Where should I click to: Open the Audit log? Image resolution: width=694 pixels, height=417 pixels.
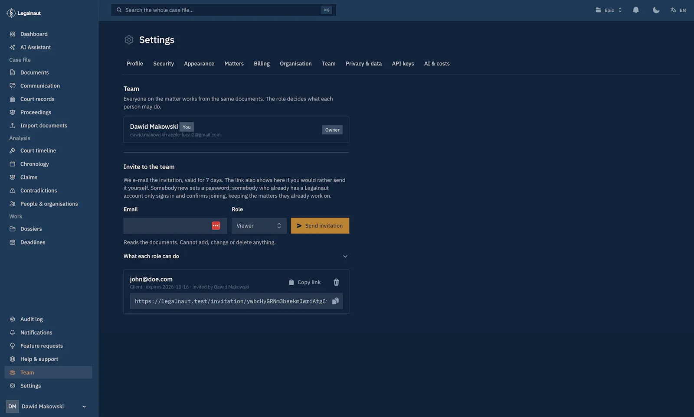tap(48, 319)
